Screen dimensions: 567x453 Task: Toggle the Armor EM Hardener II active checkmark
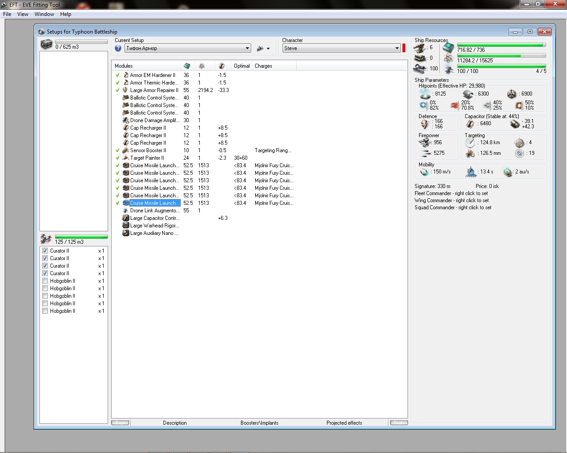click(117, 75)
